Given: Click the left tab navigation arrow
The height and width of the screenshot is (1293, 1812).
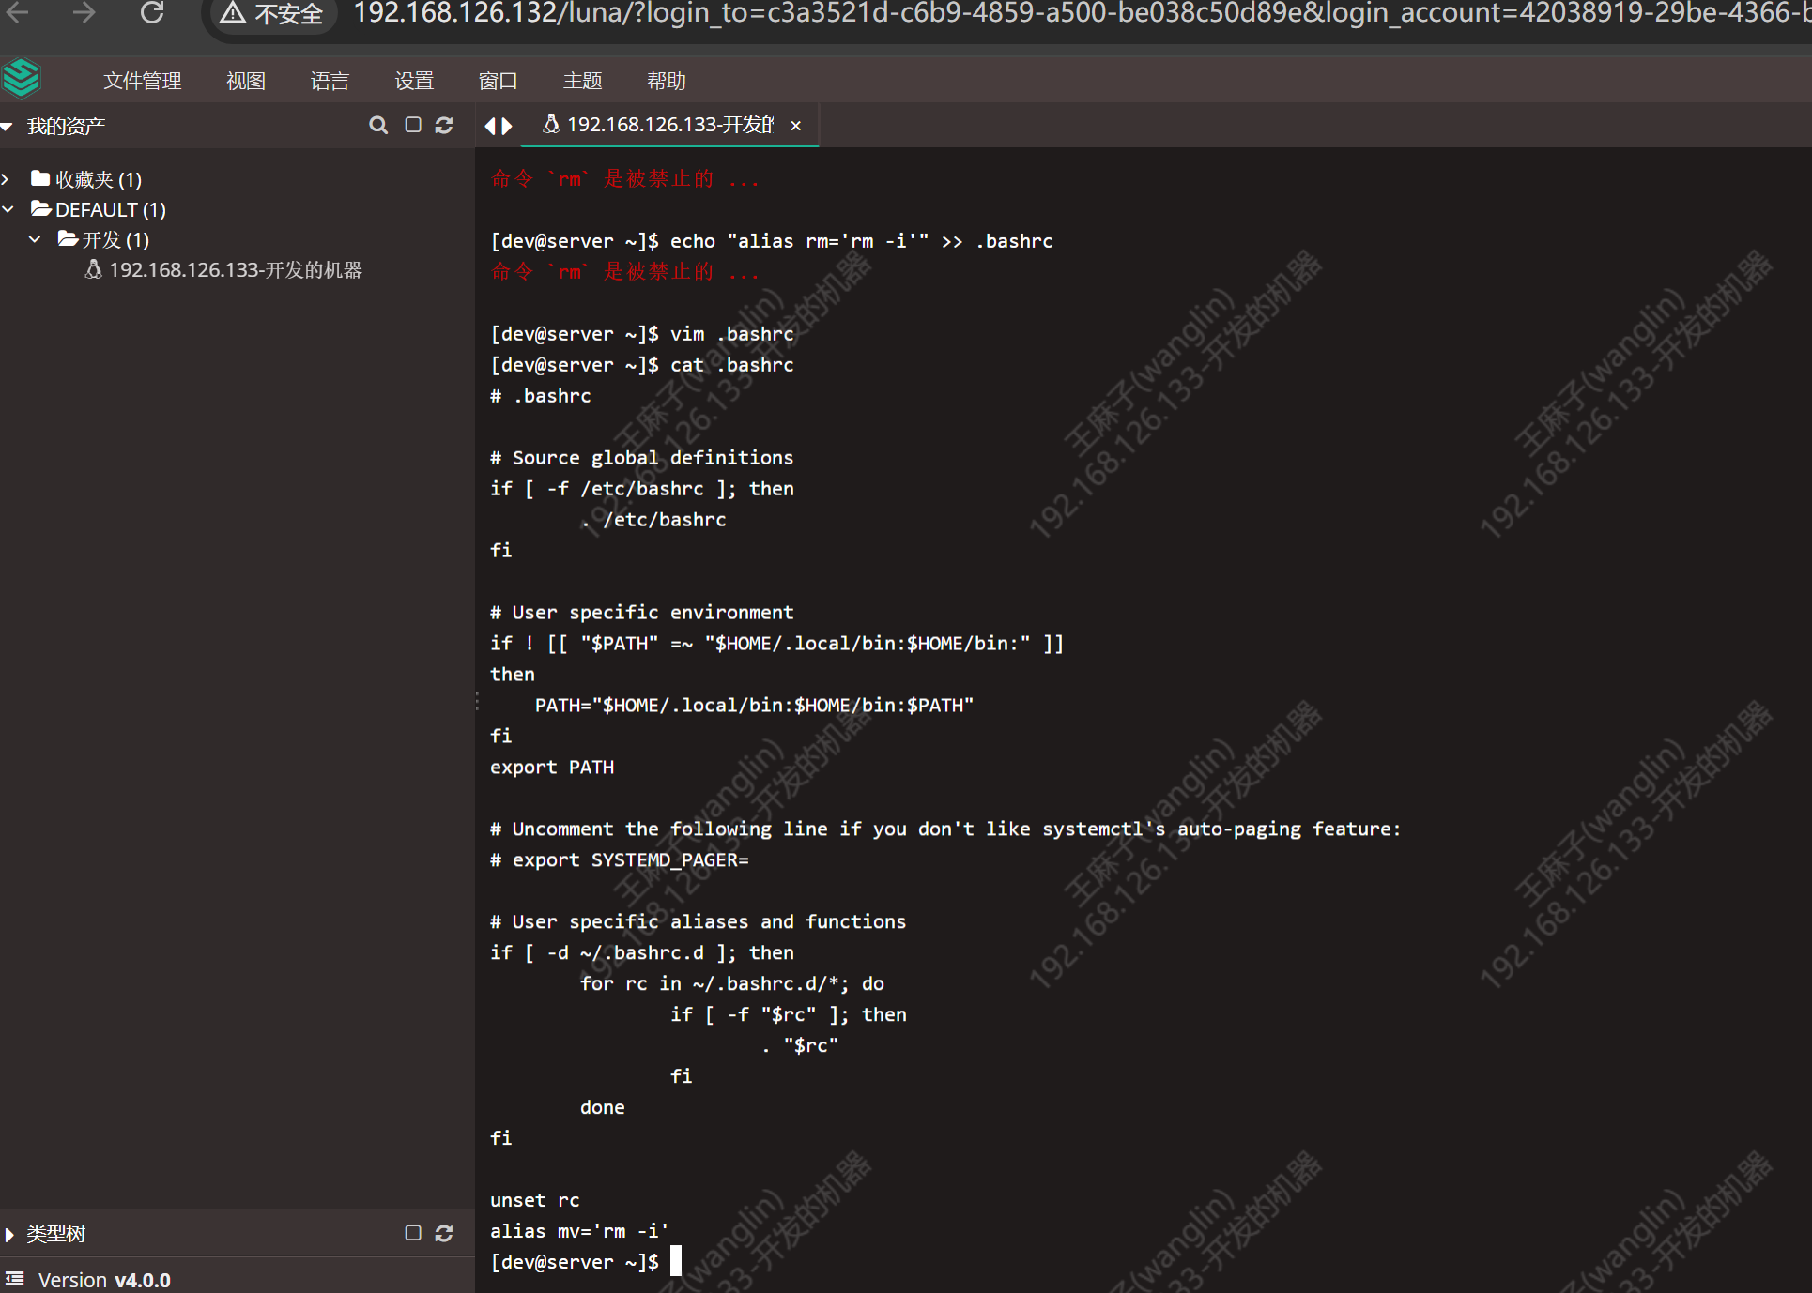Looking at the screenshot, I should click(489, 126).
